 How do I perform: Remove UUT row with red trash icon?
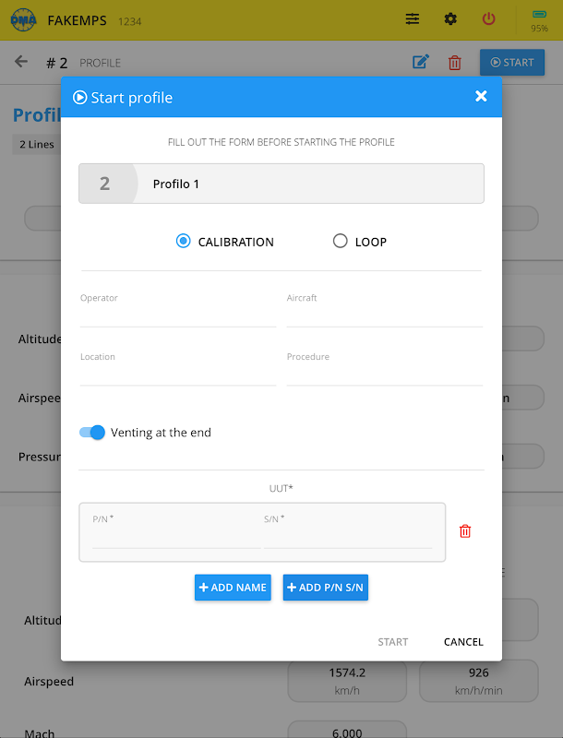pyautogui.click(x=465, y=531)
